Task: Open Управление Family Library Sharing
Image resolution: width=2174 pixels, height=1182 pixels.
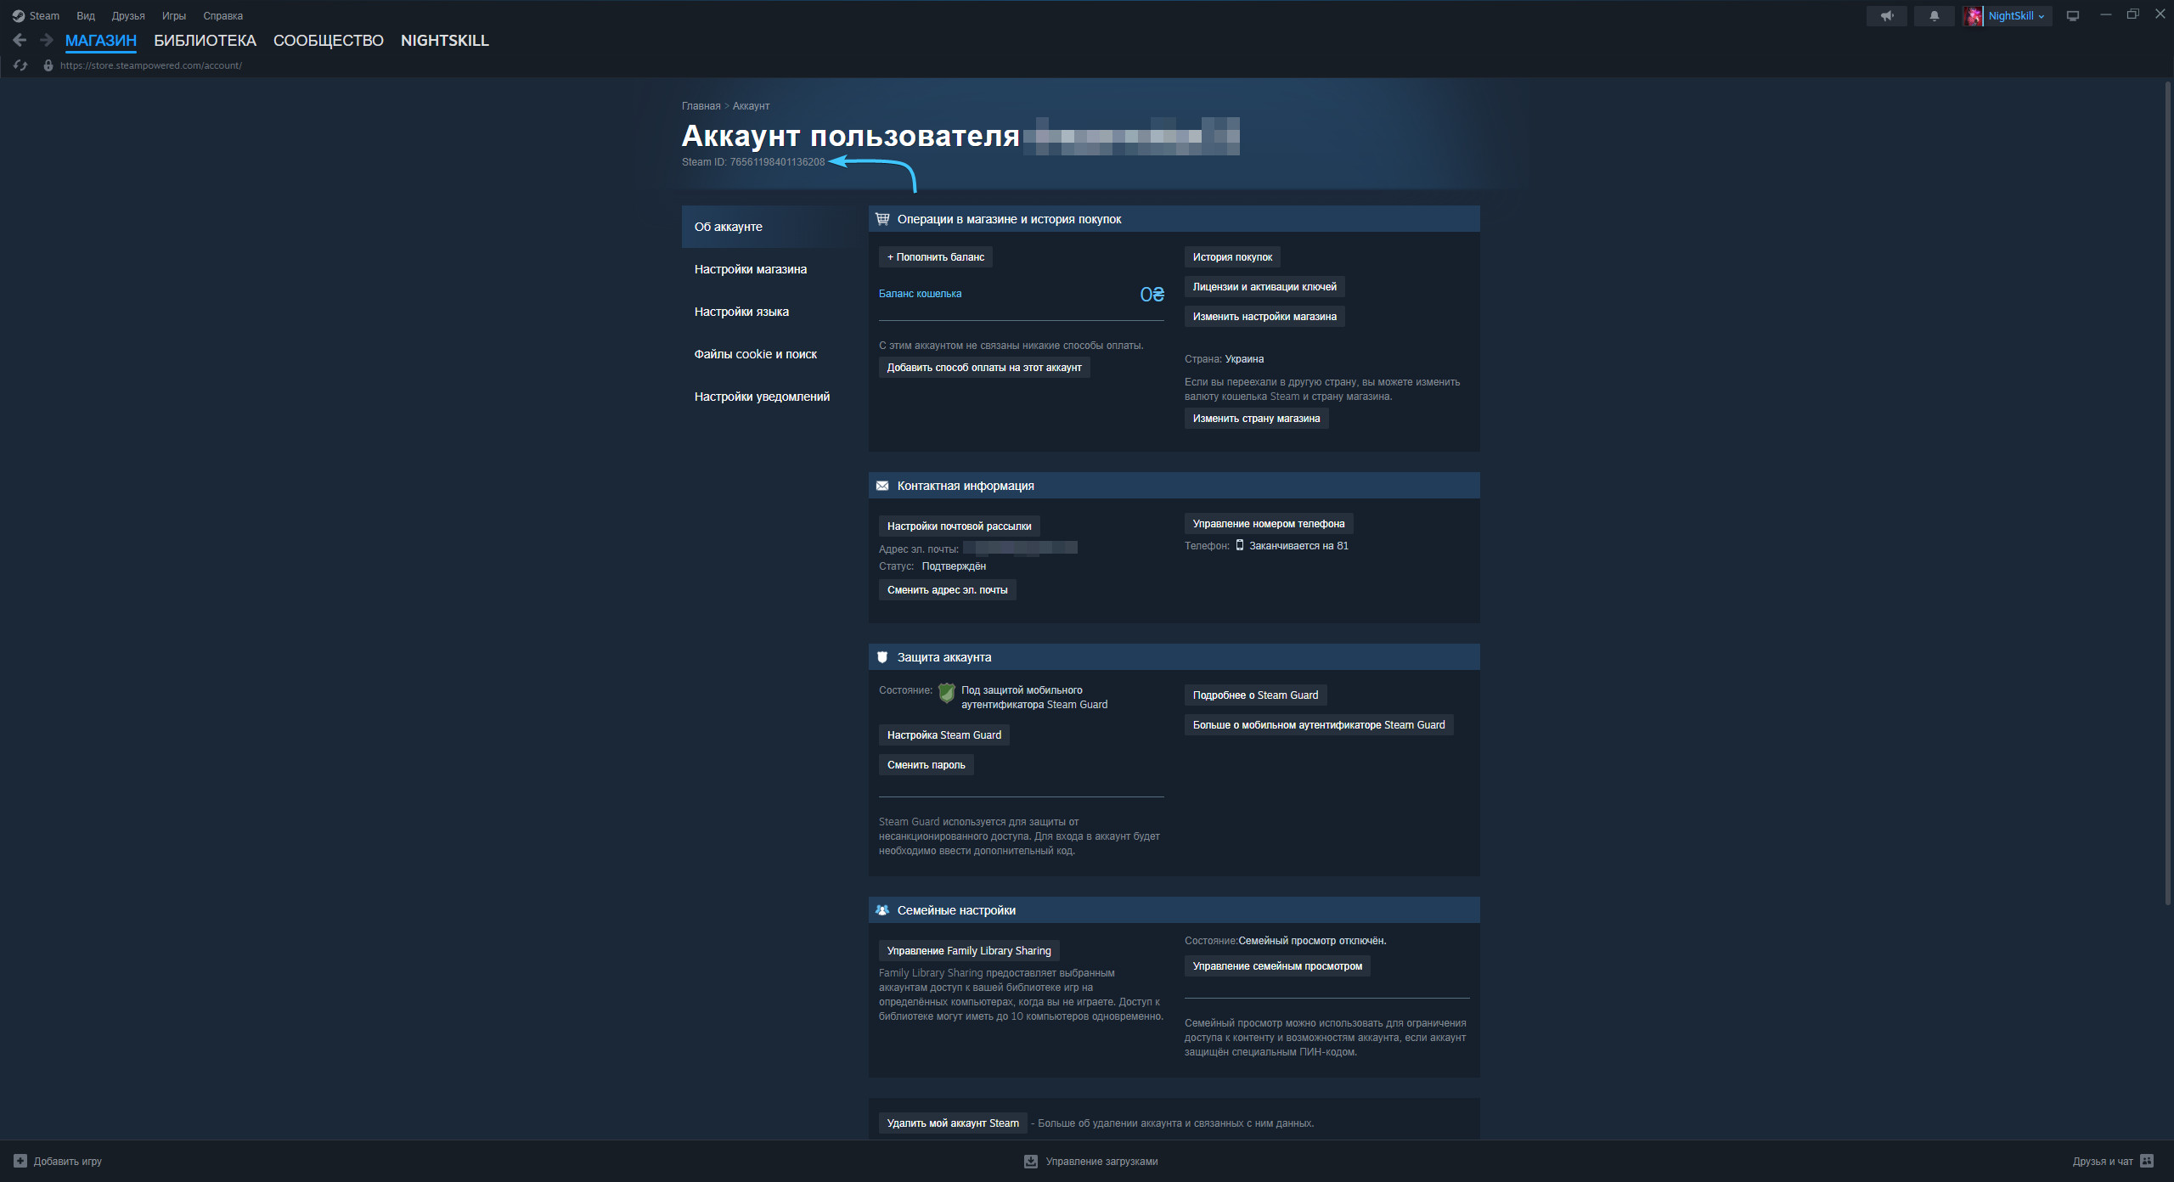Action: 969,951
